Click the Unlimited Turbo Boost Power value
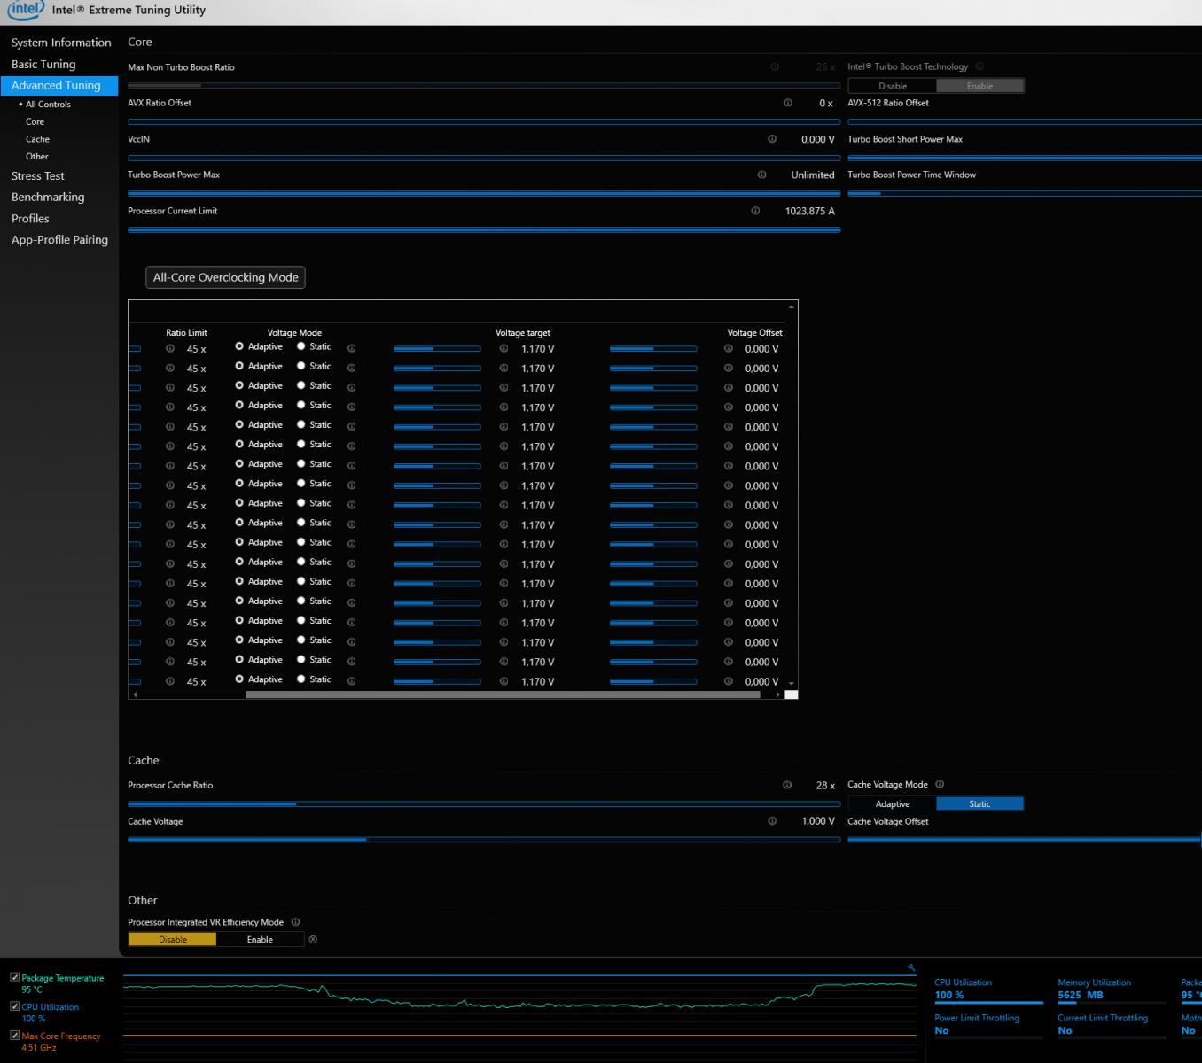This screenshot has height=1063, width=1202. click(813, 175)
